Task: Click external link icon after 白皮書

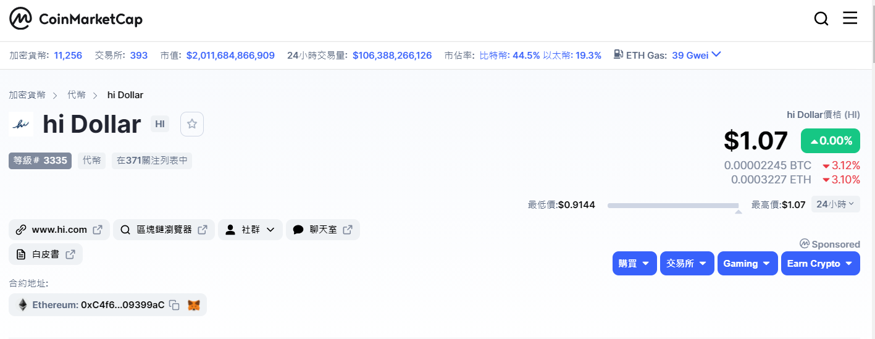Action: coord(70,254)
